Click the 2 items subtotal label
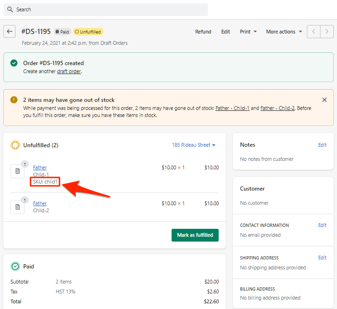This screenshot has width=337, height=309. click(64, 282)
